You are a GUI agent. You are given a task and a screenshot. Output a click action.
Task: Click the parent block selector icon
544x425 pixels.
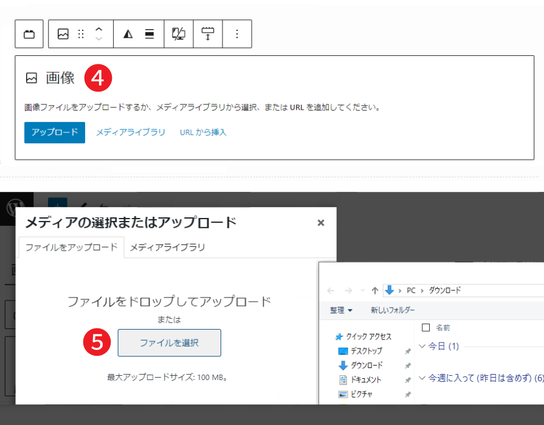tap(29, 34)
